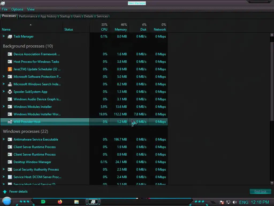
Task: Open File Explorer from the taskbar
Action: pos(76,202)
